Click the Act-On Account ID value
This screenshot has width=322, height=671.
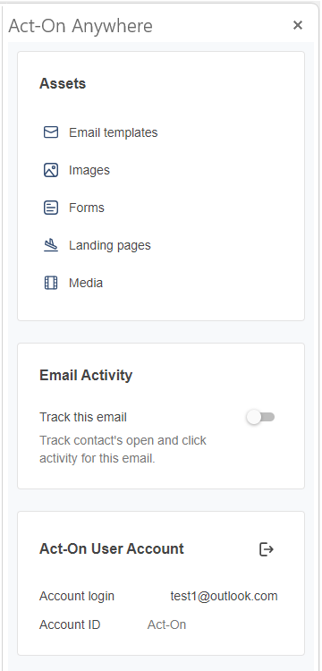(x=166, y=624)
